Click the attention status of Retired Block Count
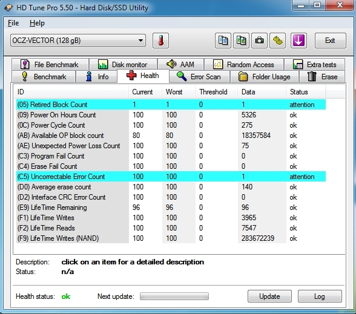Screen dimensions: 356x314 pyautogui.click(x=302, y=105)
